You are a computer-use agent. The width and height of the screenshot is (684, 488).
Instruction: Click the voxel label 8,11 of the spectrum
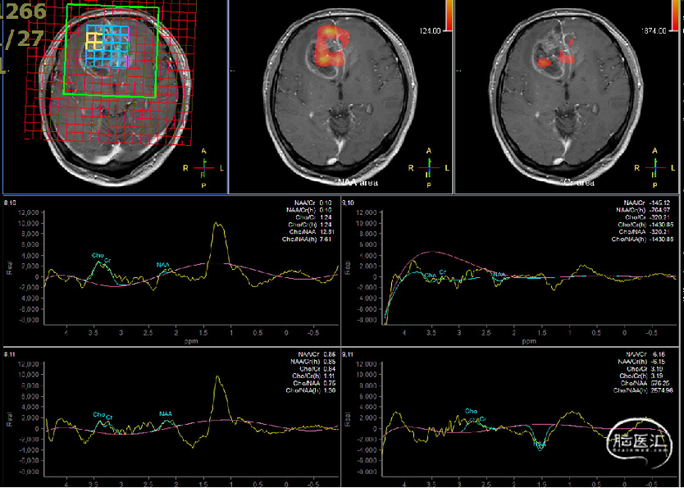tap(9, 355)
